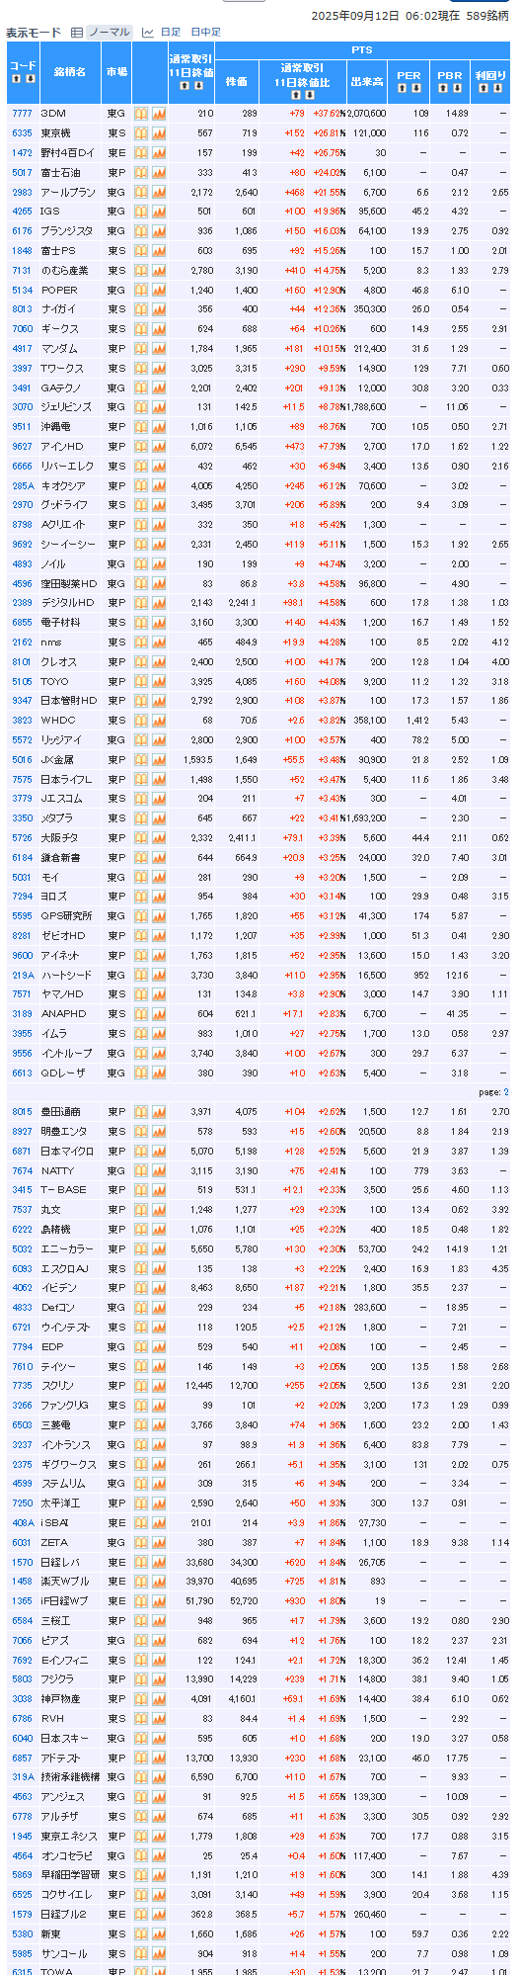Open chart icon for 東京エネシス row
Viewport: 521px width, 1975px height.
[159, 1836]
